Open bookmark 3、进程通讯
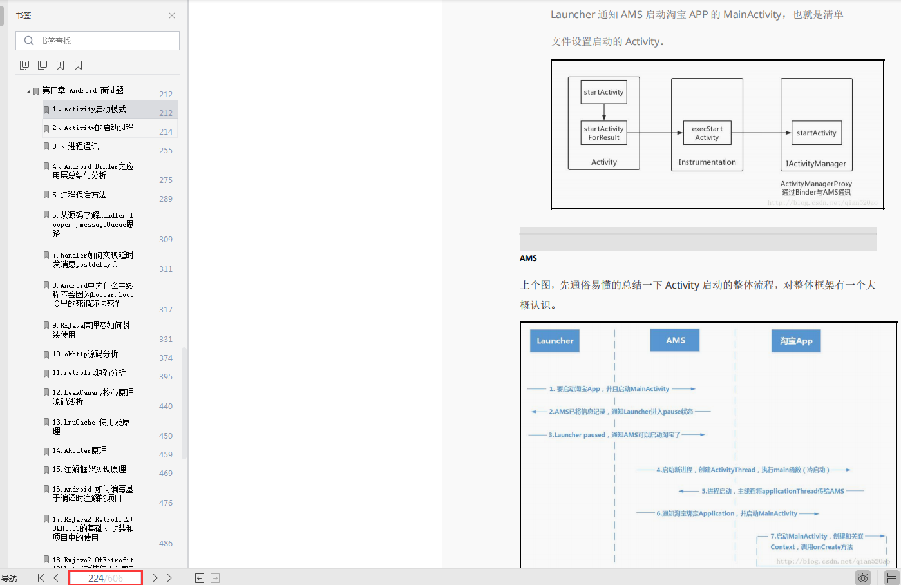 [x=75, y=147]
